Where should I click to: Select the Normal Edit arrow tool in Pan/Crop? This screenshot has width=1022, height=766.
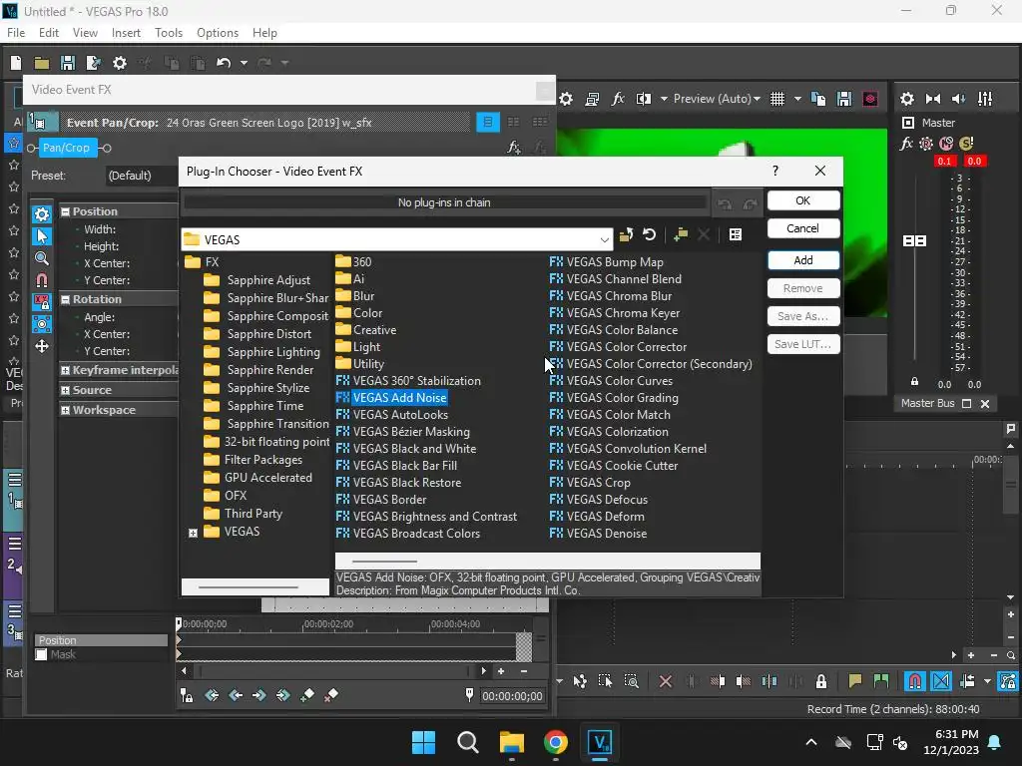pyautogui.click(x=42, y=235)
